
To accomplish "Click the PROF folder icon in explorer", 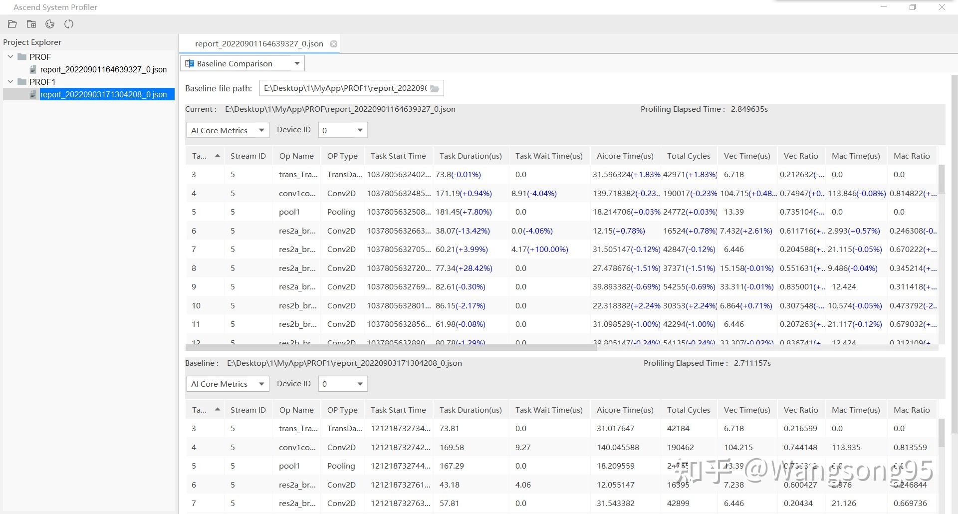I will coord(22,57).
